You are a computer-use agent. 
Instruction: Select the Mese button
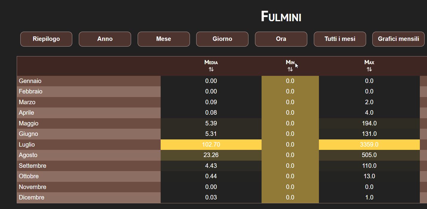(164, 39)
